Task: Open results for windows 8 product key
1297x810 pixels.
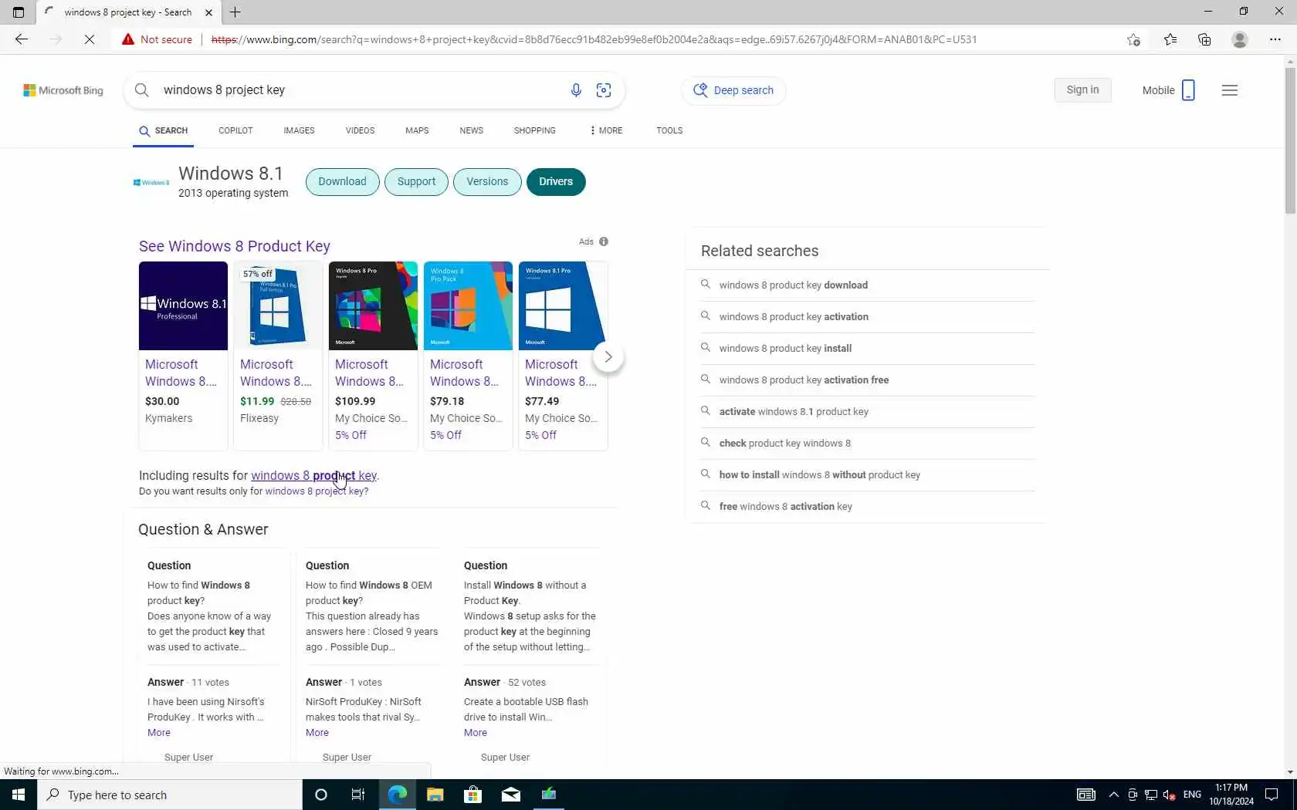Action: [x=313, y=476]
